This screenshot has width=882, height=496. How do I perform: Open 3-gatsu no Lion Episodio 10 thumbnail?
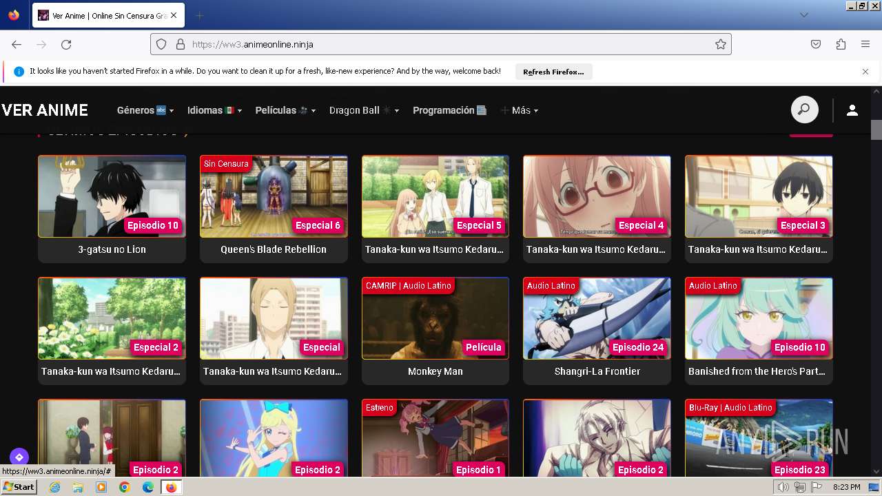(112, 196)
